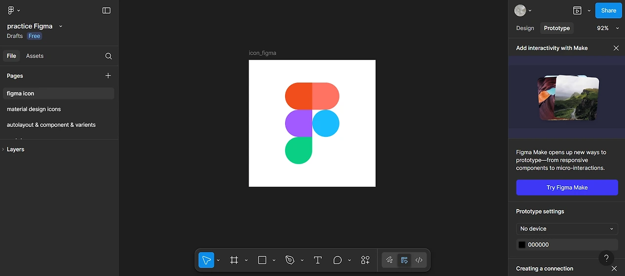Switch to Draw mode icon
This screenshot has height=276, width=625.
[x=389, y=260]
